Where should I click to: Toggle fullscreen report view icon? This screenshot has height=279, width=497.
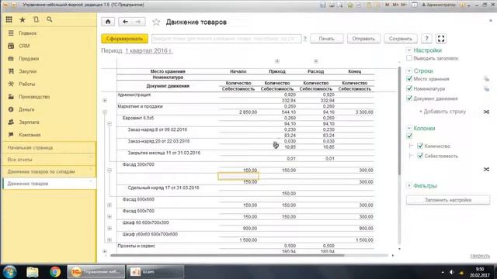click(441, 39)
